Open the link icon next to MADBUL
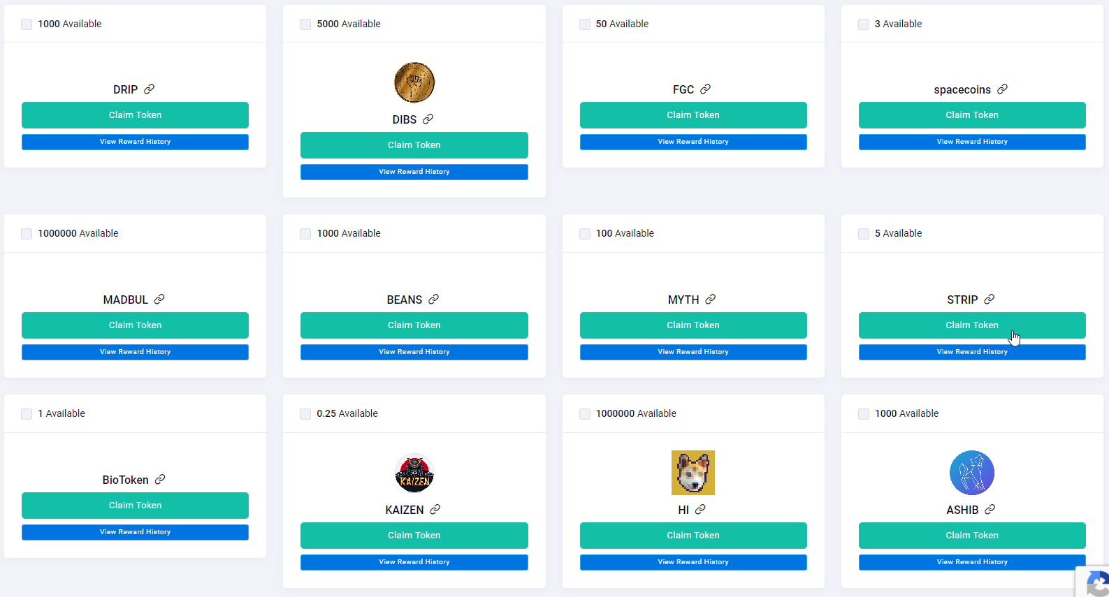 tap(159, 300)
